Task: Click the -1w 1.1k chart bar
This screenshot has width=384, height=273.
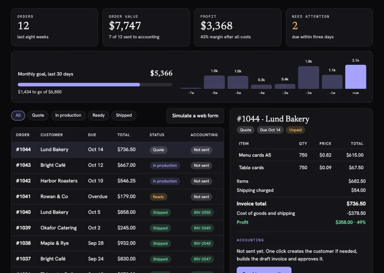Action: click(x=332, y=82)
